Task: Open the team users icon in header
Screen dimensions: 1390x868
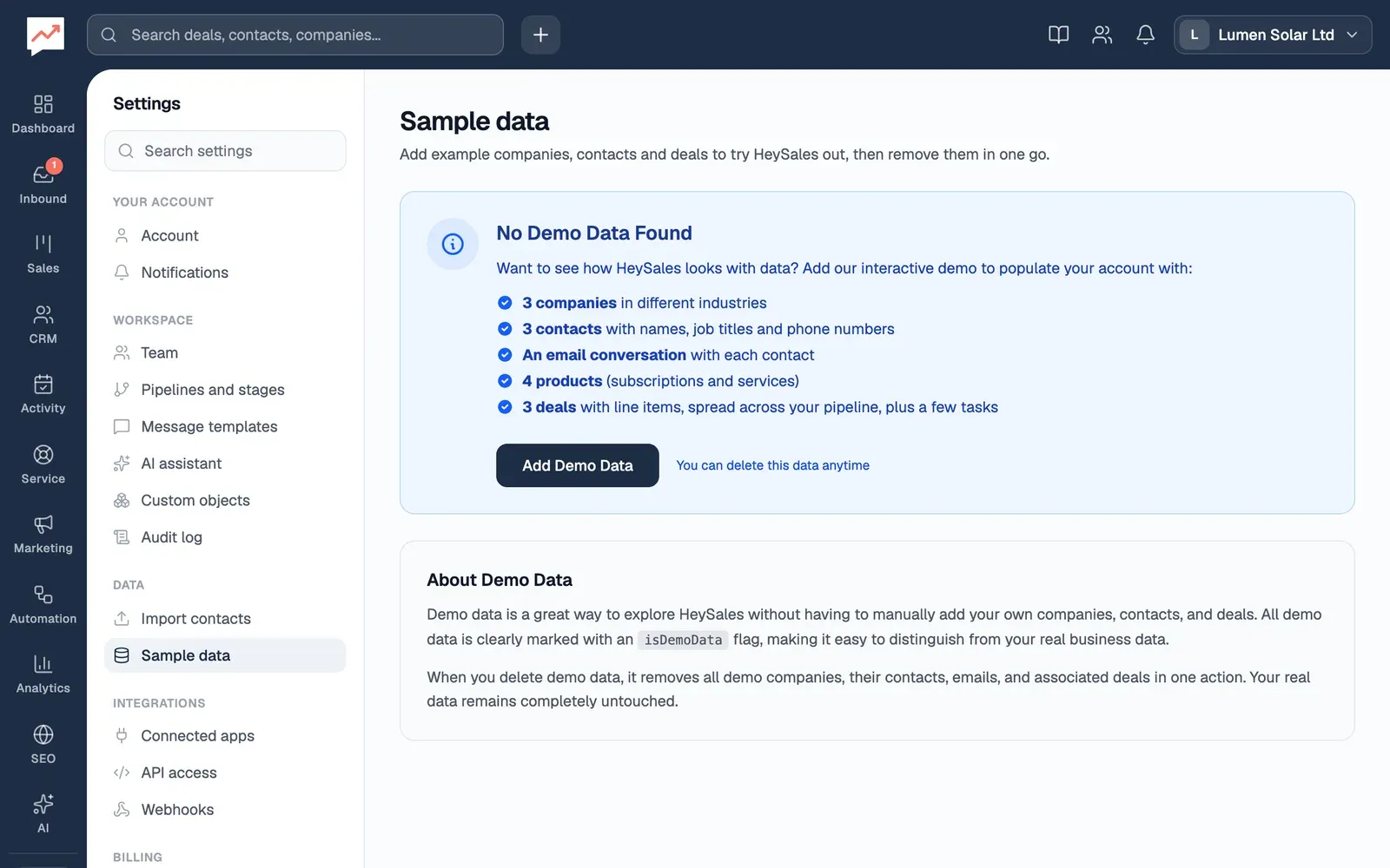Action: point(1102,35)
